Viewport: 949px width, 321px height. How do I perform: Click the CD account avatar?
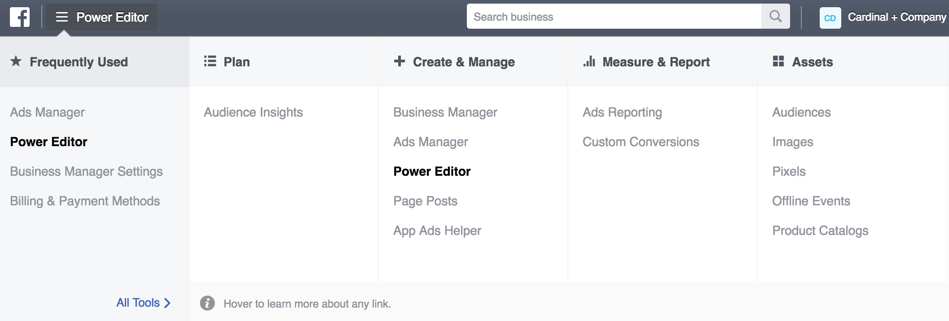(x=830, y=18)
